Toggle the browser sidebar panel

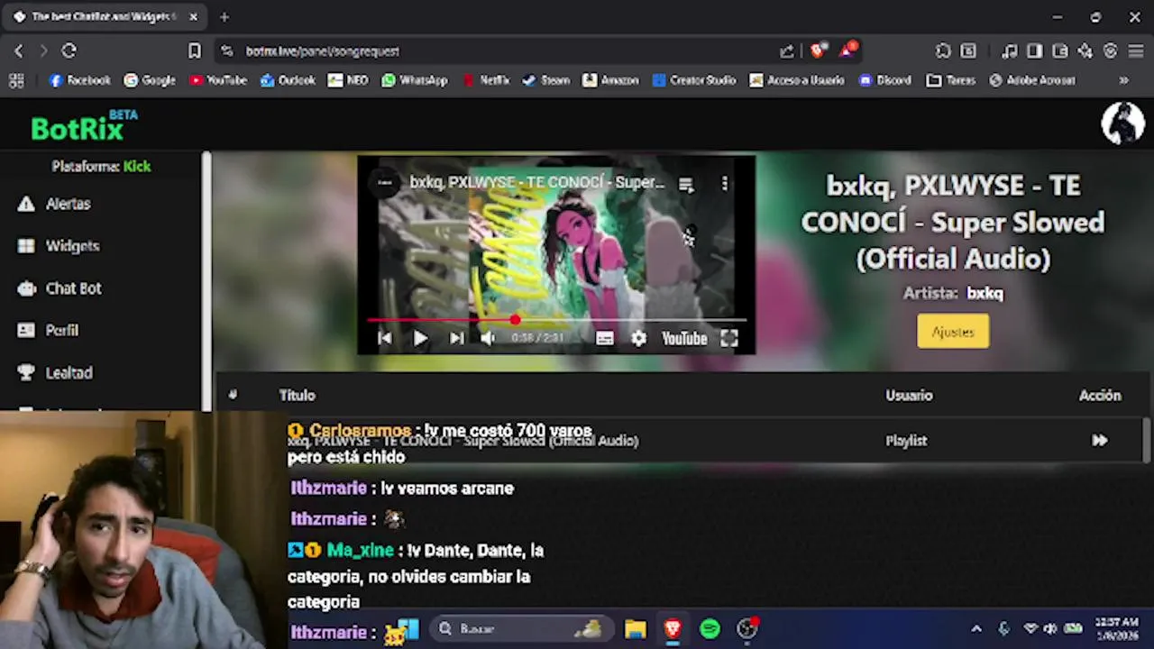coord(1035,51)
